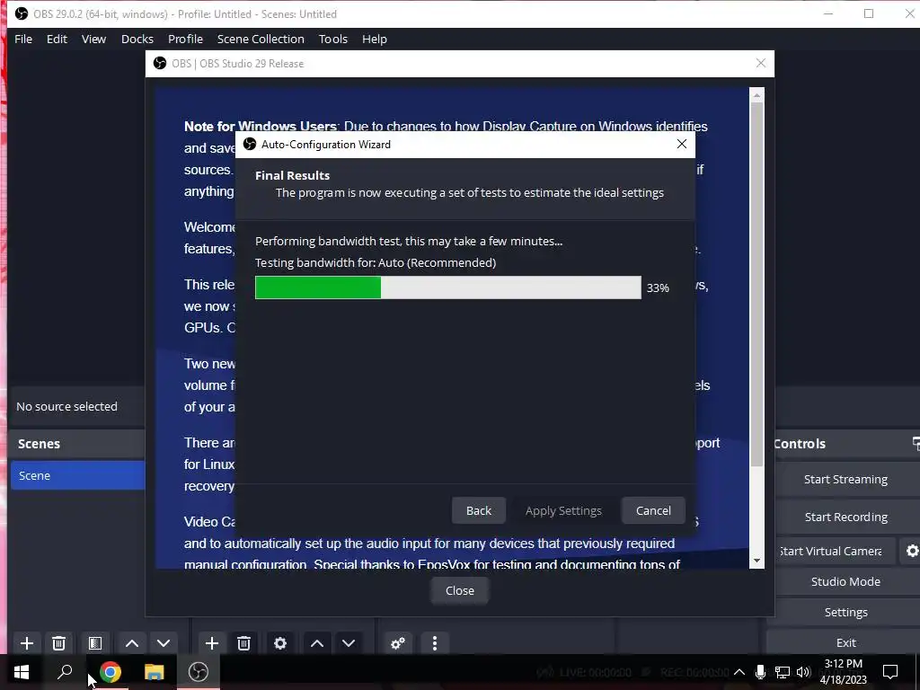Click 'No source selected' label
Viewport: 920px width, 690px height.
[x=66, y=406]
